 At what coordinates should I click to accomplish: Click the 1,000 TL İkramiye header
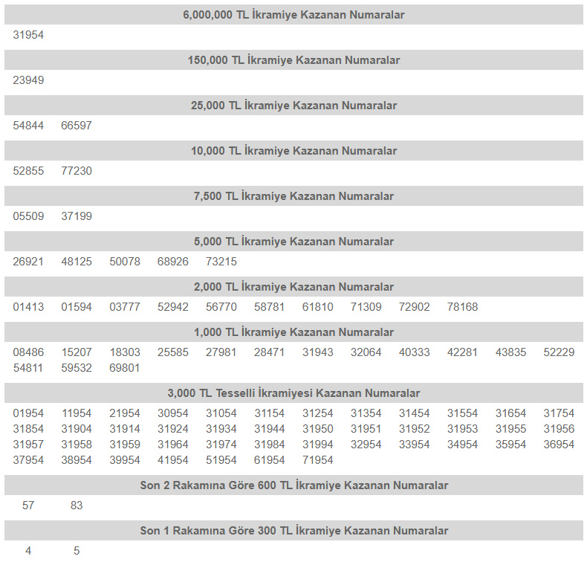pyautogui.click(x=293, y=332)
